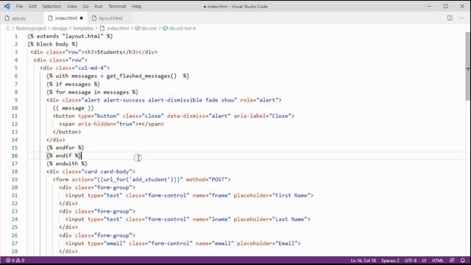Click flaskmyproject in the breadcrumb
The height and width of the screenshot is (265, 471).
[31, 28]
